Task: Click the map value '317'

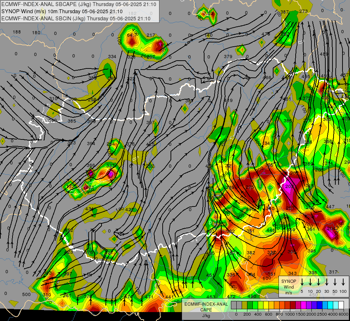Action: pos(333,272)
